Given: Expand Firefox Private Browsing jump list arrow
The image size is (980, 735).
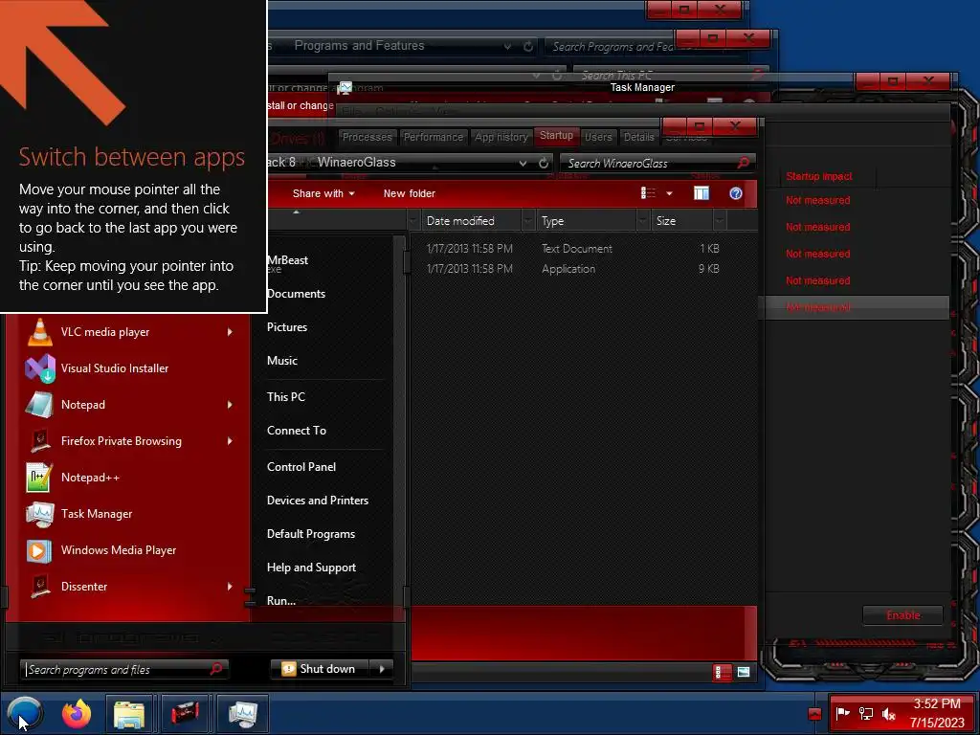Looking at the screenshot, I should pos(230,440).
